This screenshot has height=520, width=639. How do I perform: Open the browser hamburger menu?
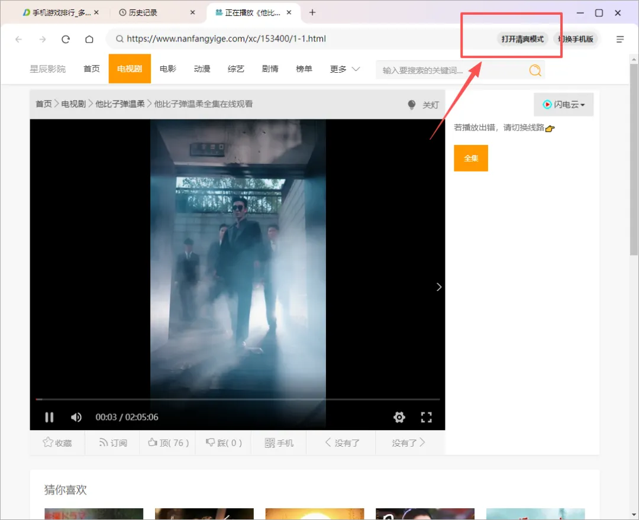tap(620, 39)
